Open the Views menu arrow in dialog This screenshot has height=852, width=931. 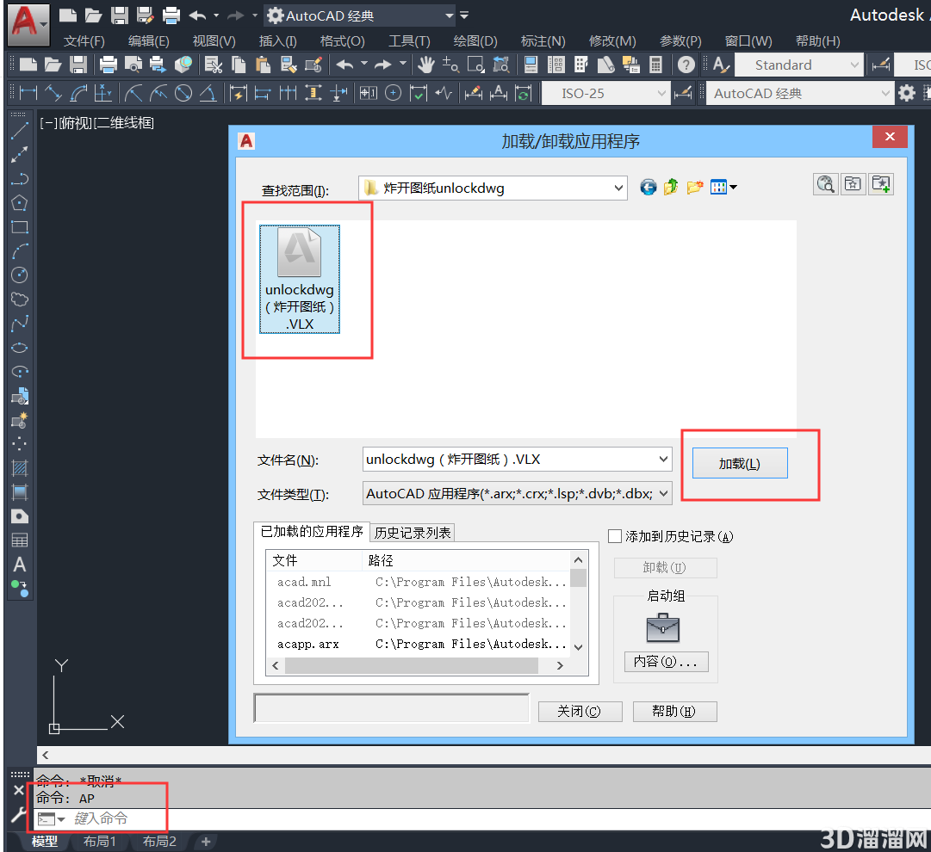click(733, 188)
